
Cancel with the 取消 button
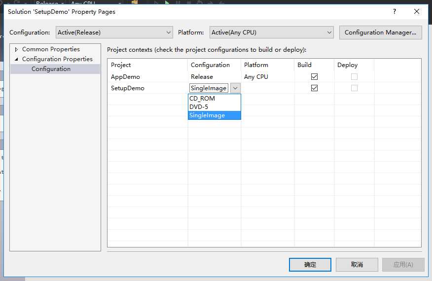point(357,264)
